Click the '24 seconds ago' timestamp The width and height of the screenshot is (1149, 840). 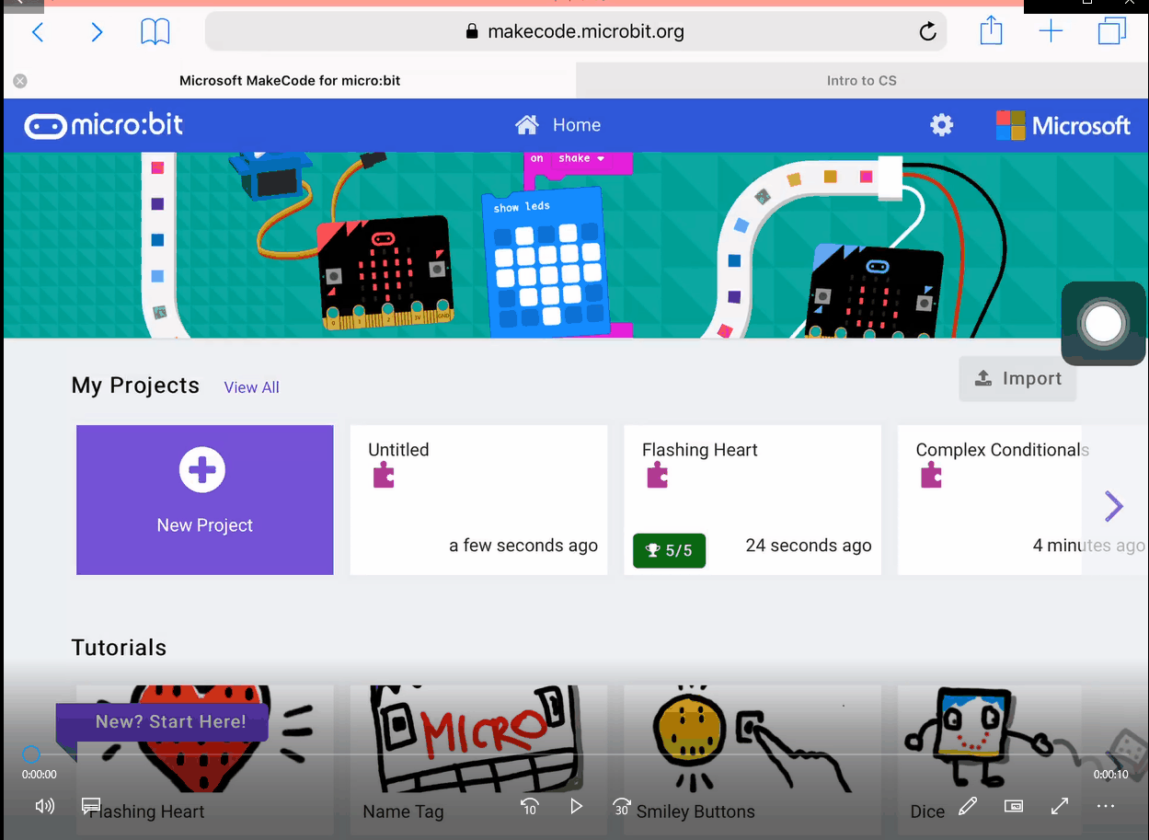(x=809, y=546)
